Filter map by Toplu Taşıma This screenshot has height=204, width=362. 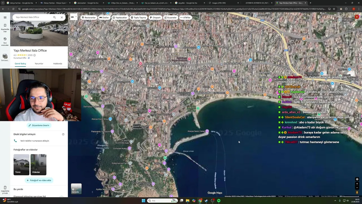(x=138, y=18)
